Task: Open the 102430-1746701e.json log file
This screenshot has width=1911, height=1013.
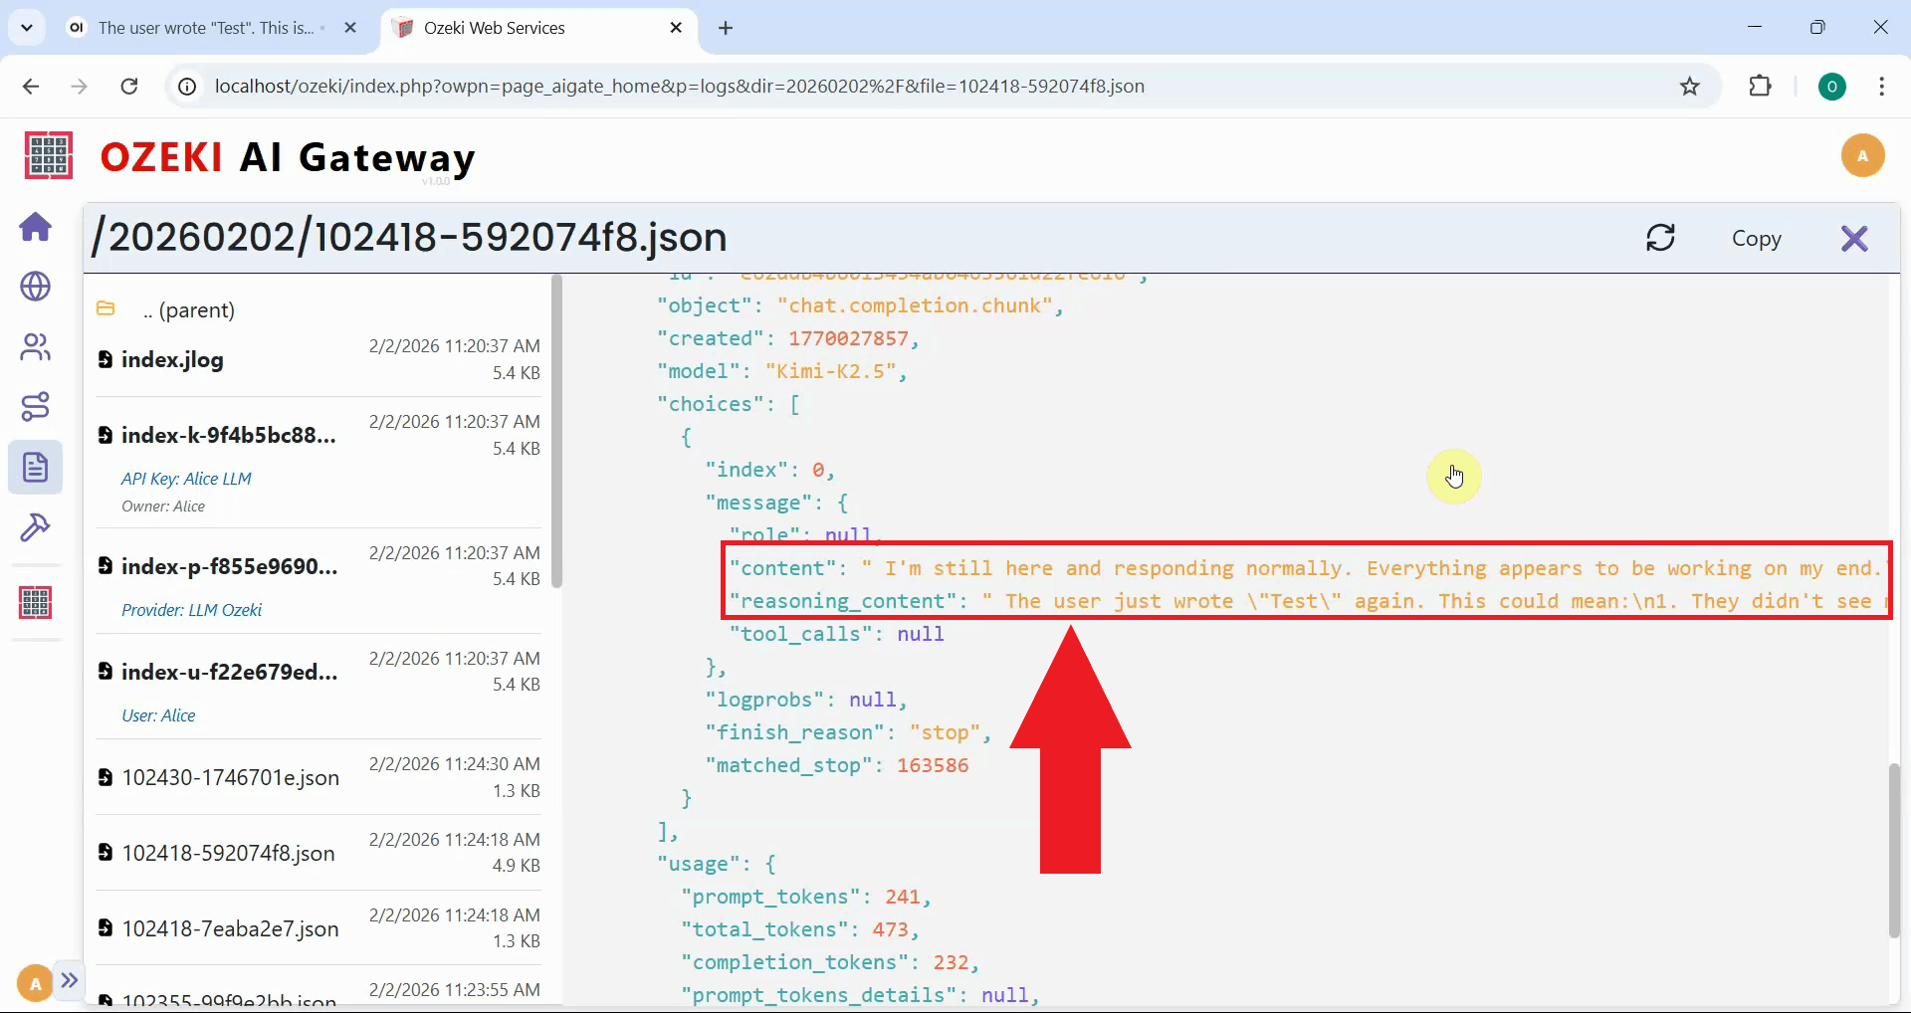Action: 229,777
